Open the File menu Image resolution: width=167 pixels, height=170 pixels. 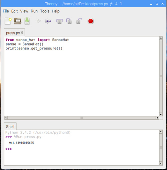point(6,11)
